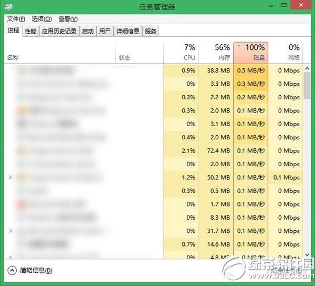Open the 文件(F) menu

pos(16,19)
